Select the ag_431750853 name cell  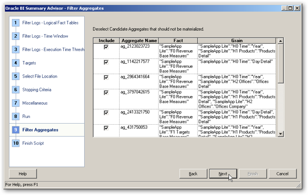[x=139, y=131]
